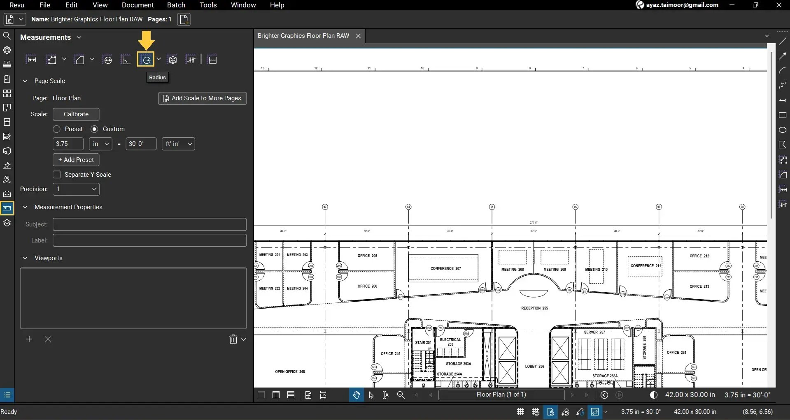
Task: Open the Search panel in the left sidebar
Action: tap(7, 36)
